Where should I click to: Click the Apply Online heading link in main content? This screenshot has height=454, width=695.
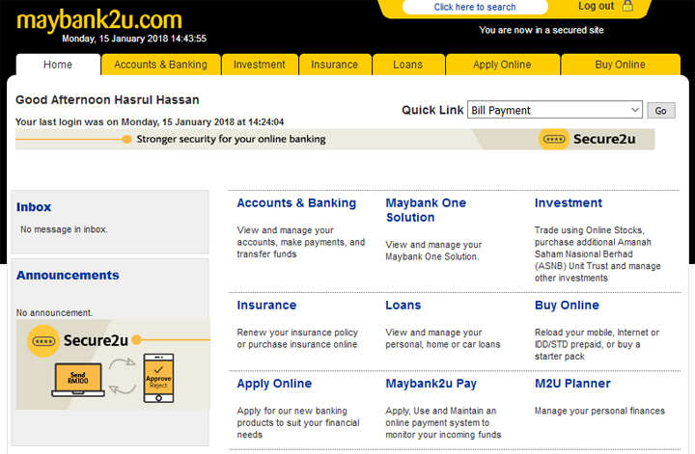pyautogui.click(x=274, y=384)
